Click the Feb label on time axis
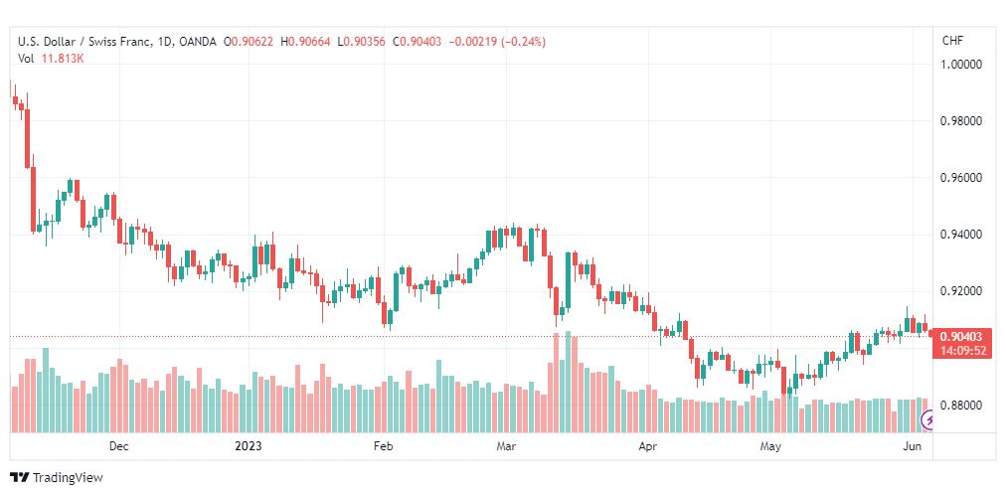 tap(383, 445)
